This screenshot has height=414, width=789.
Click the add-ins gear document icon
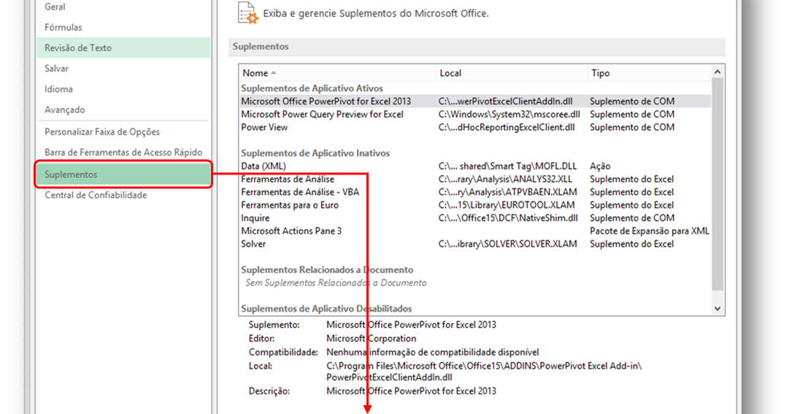[x=247, y=13]
